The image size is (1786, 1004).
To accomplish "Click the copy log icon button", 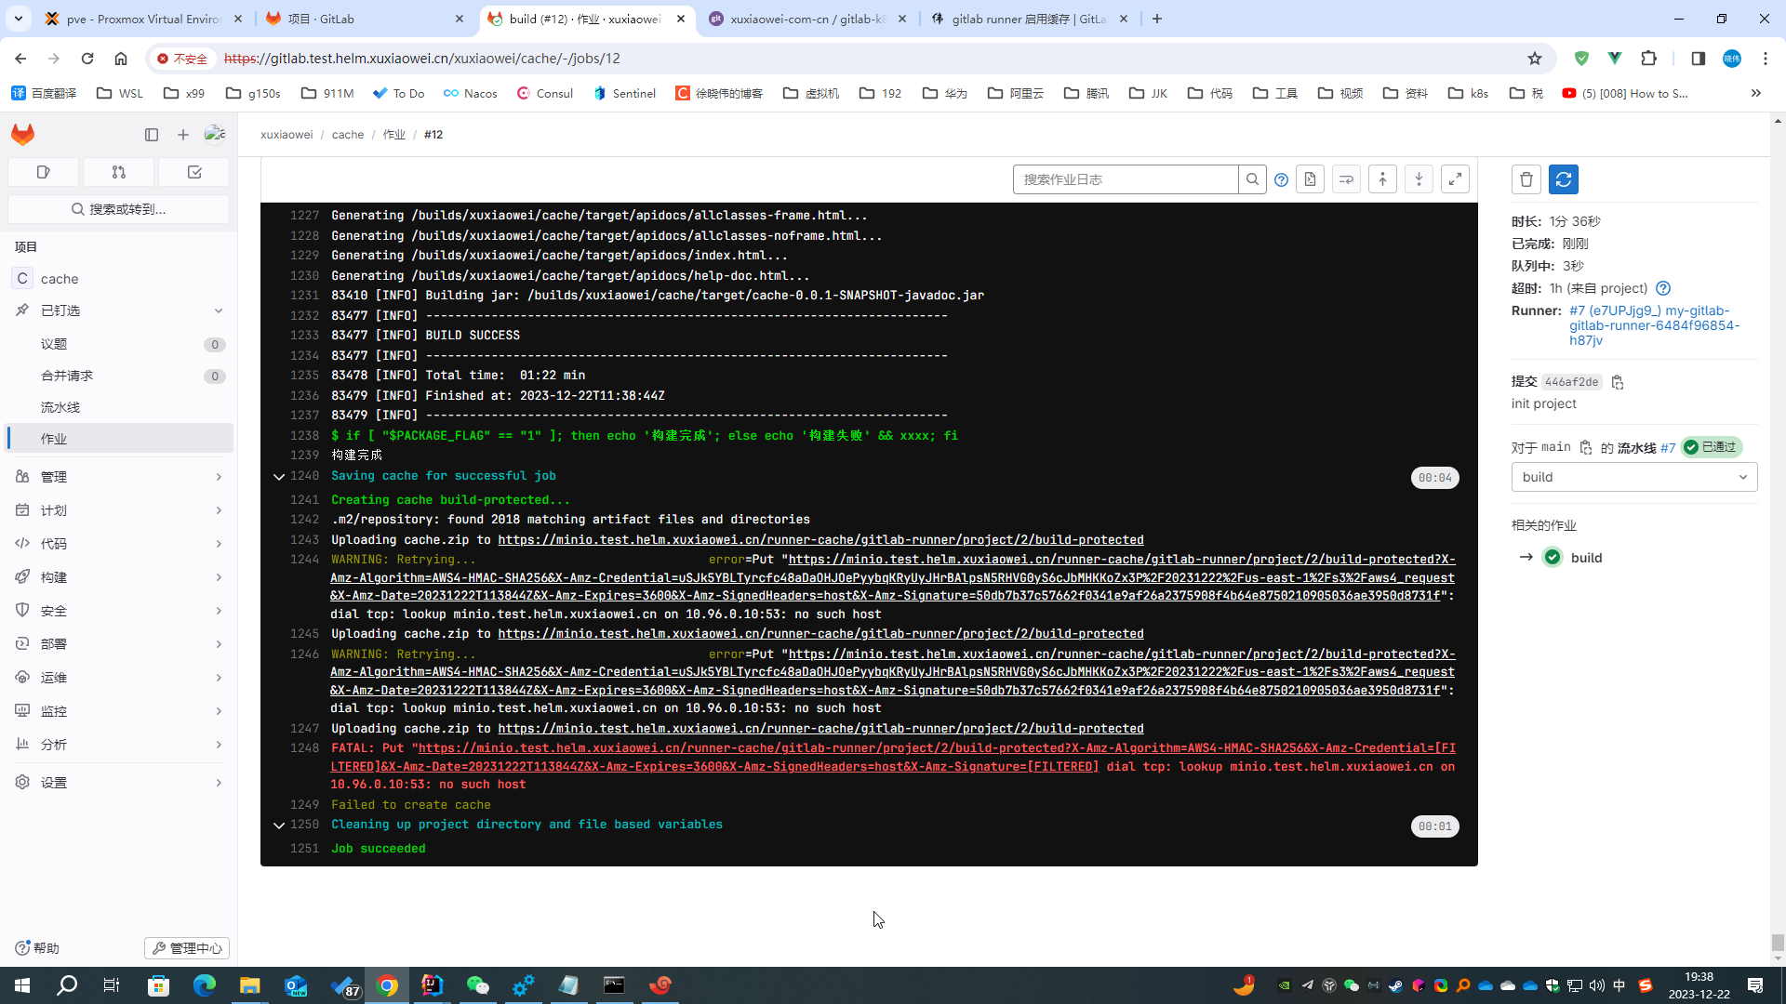I will (1310, 179).
